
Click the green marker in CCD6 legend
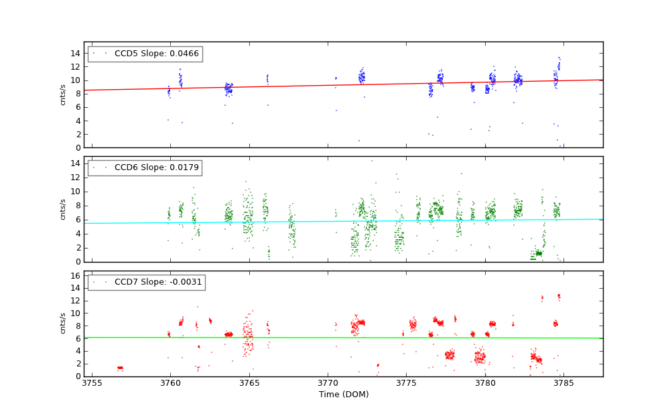point(100,168)
